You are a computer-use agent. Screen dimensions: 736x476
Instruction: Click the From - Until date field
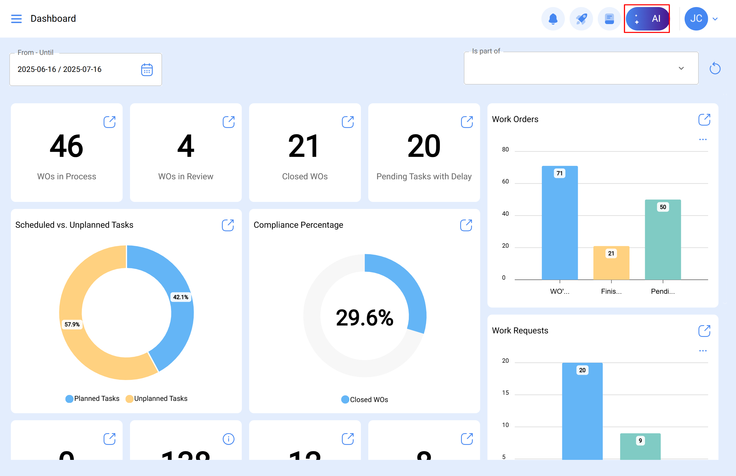[x=74, y=70]
